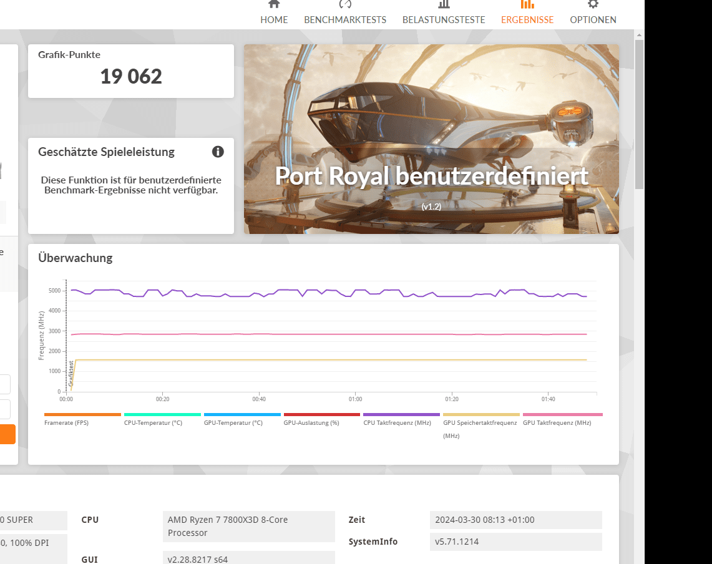Open the HOME tab
712x564 pixels.
274,19
